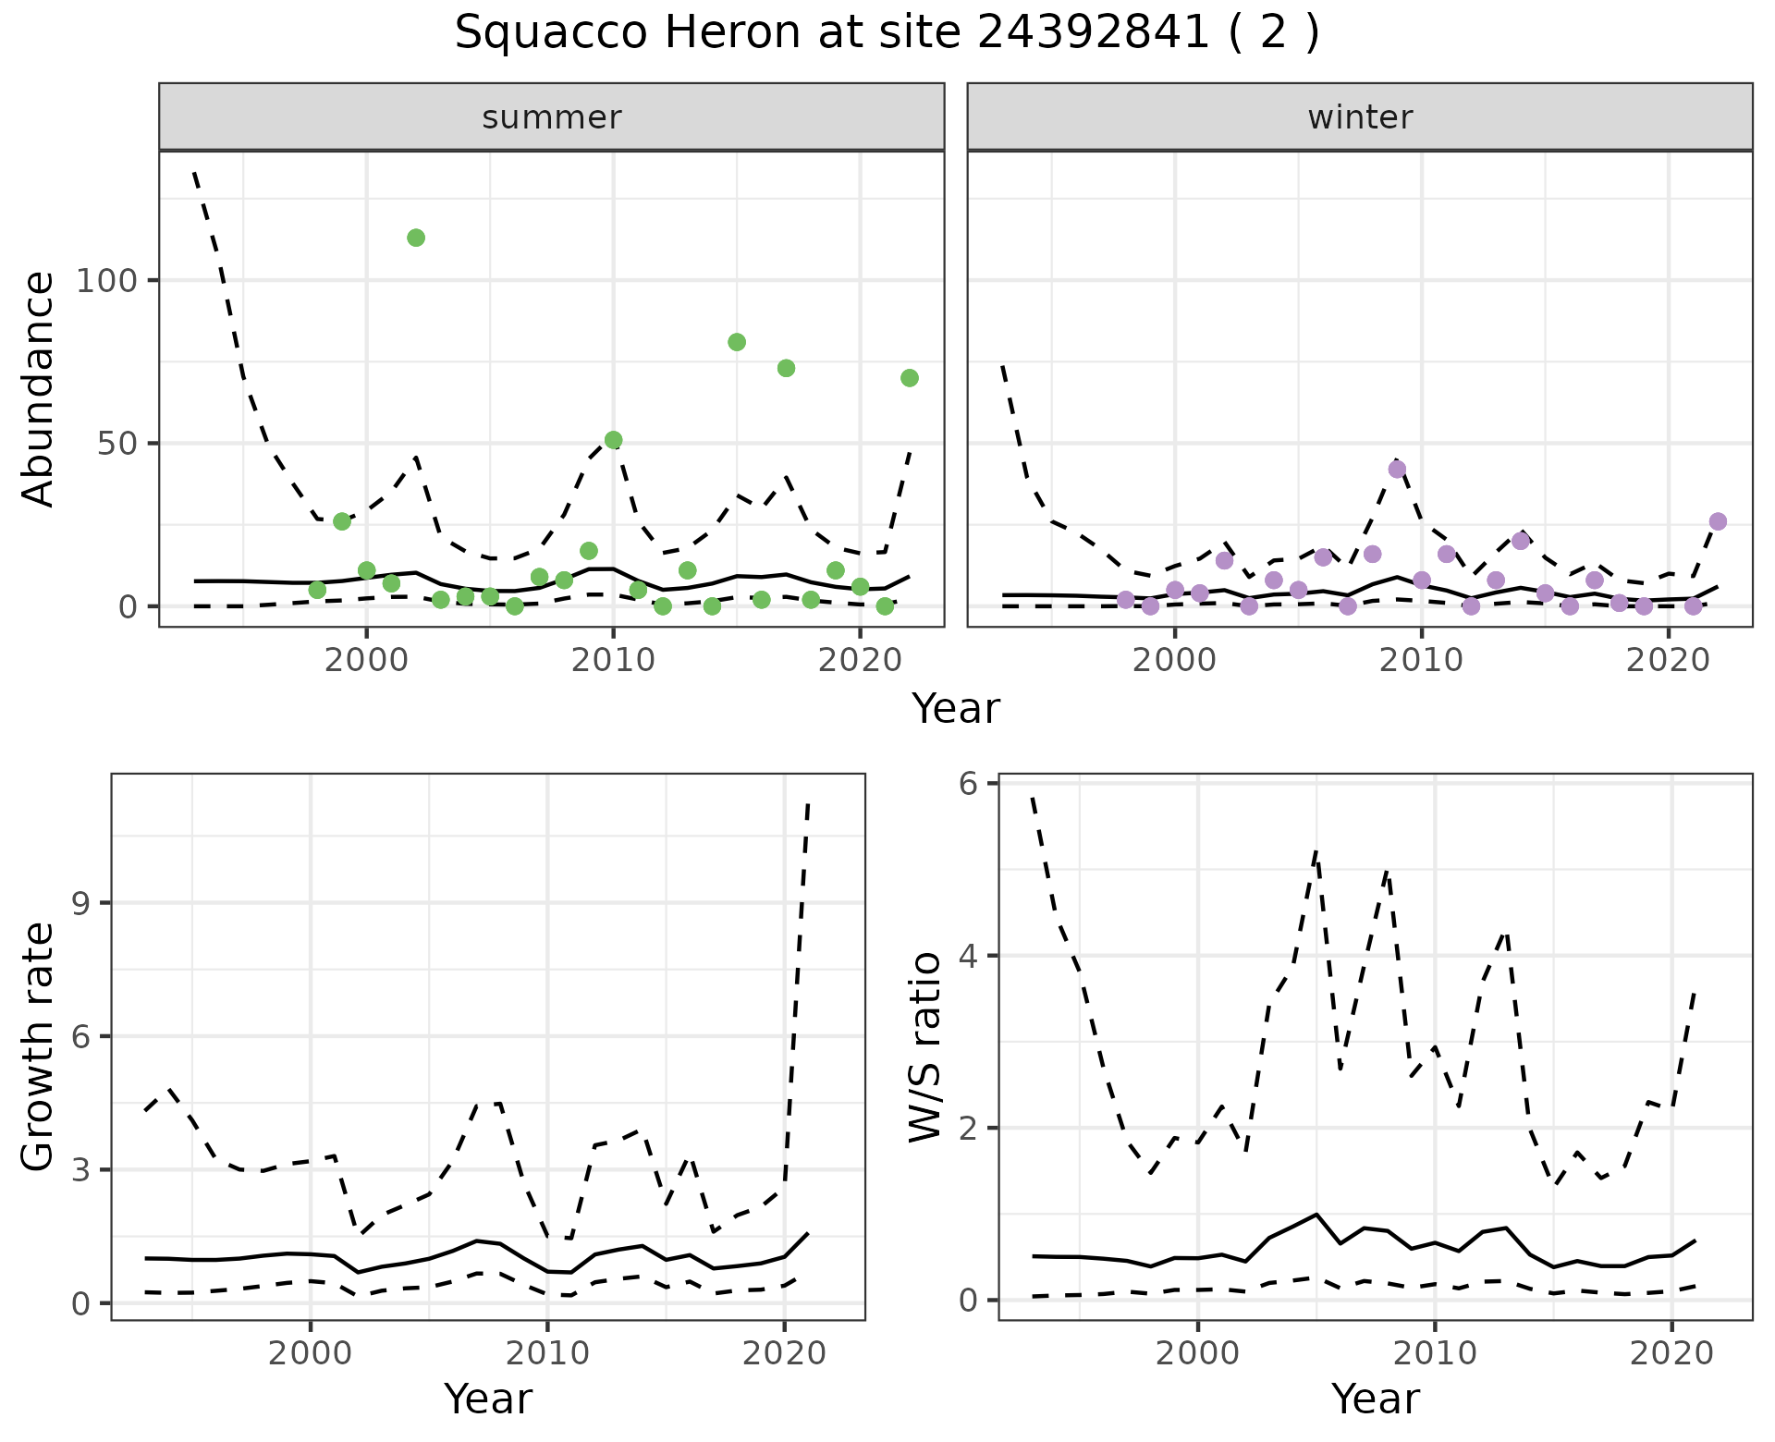
Task: Click the green point at summer 2010 peak
Action: click(613, 440)
